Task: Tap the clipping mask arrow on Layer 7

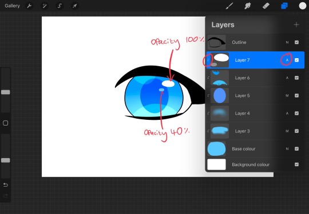Action: pyautogui.click(x=208, y=60)
